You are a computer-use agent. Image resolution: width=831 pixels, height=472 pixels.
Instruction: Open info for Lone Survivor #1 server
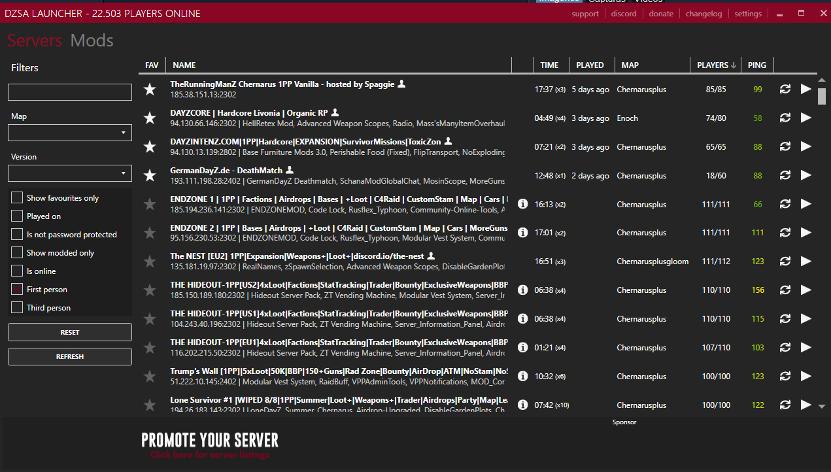(x=522, y=405)
